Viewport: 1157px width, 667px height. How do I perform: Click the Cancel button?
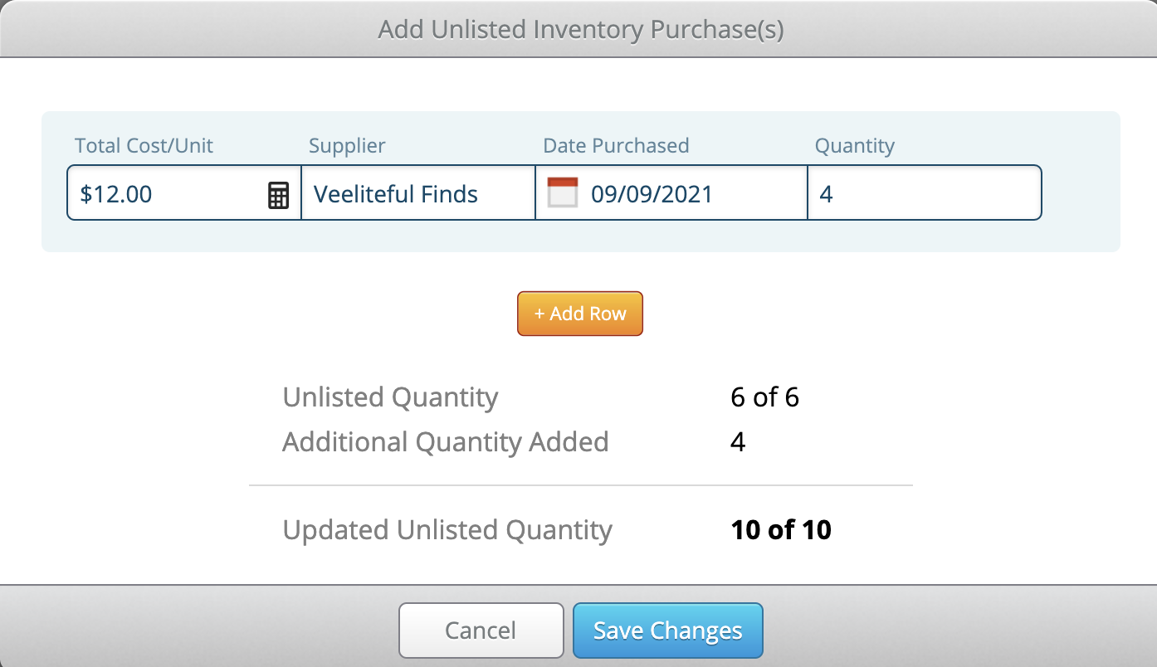click(481, 630)
